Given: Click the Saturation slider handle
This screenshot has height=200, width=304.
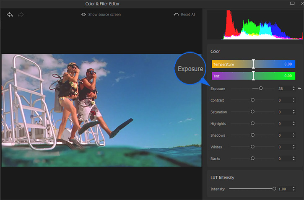Looking at the screenshot, I should [252, 112].
